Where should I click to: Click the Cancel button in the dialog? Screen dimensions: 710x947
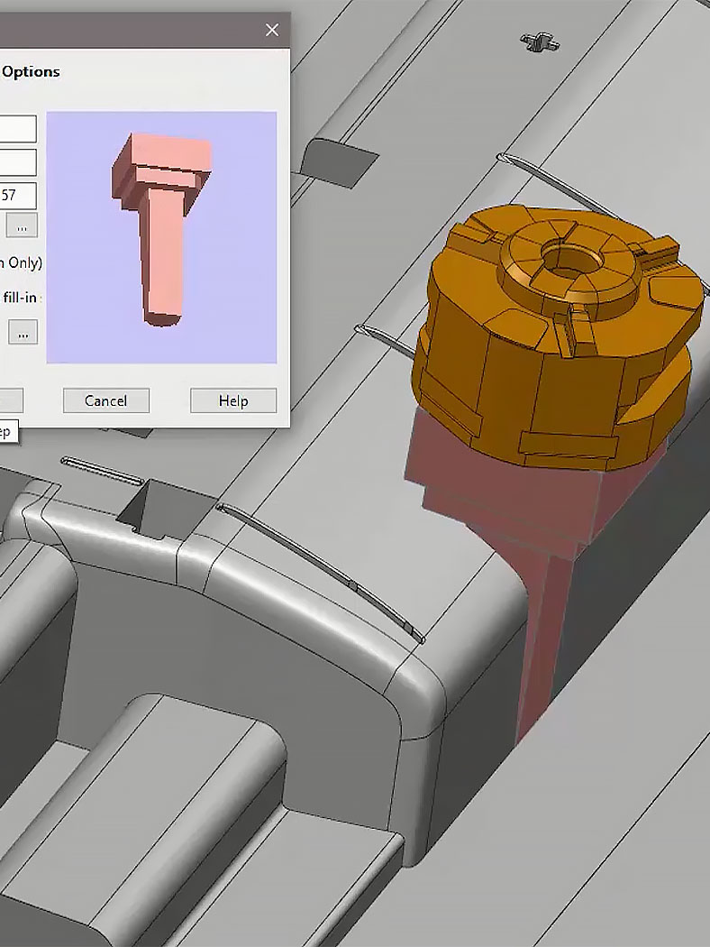(106, 400)
